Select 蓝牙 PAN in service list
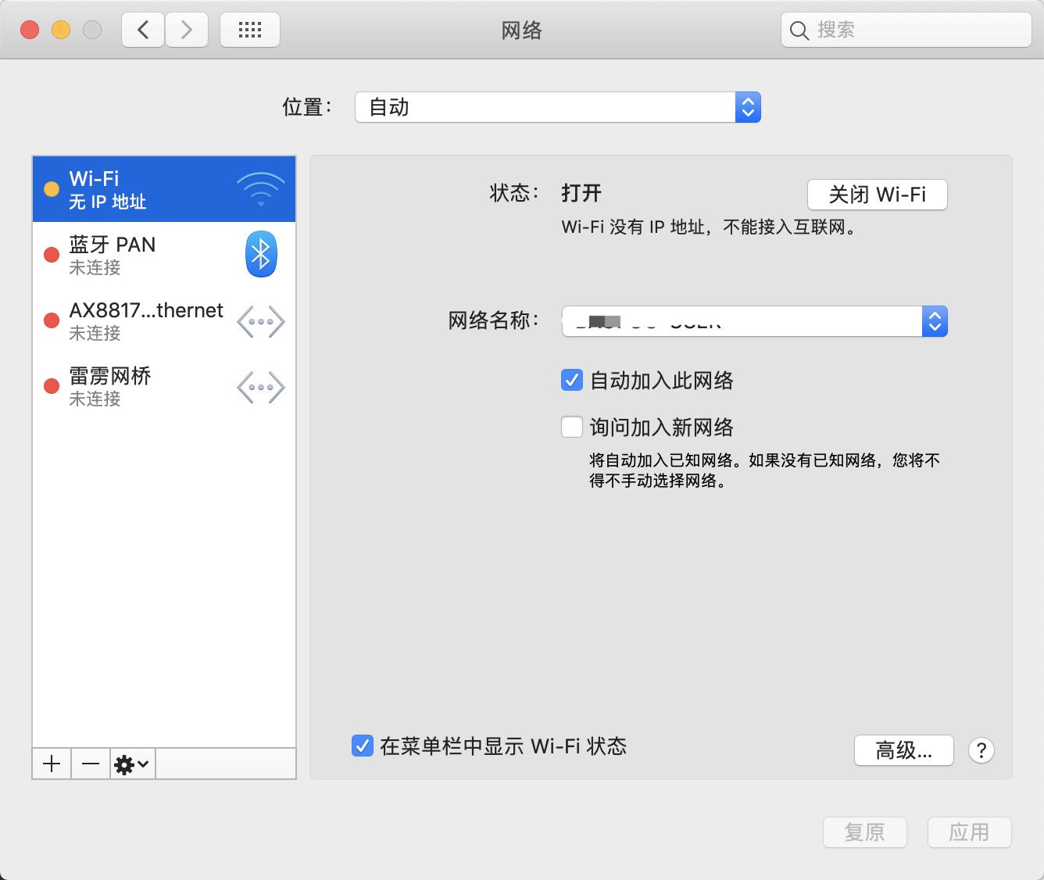The height and width of the screenshot is (880, 1044). pos(141,255)
